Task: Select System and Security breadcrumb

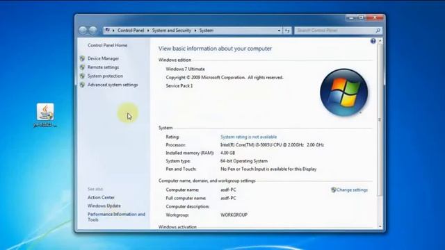Action: coord(172,31)
